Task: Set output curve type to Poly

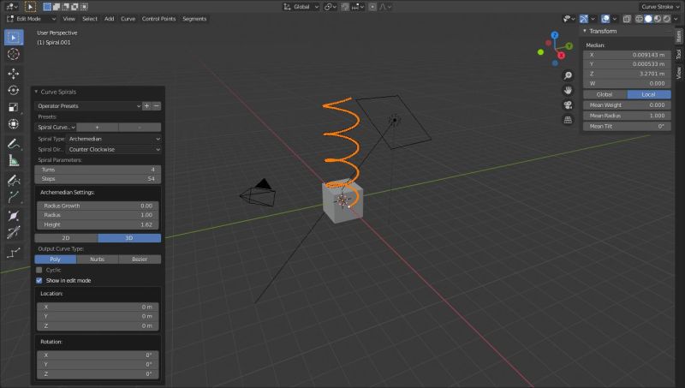Action: 56,260
